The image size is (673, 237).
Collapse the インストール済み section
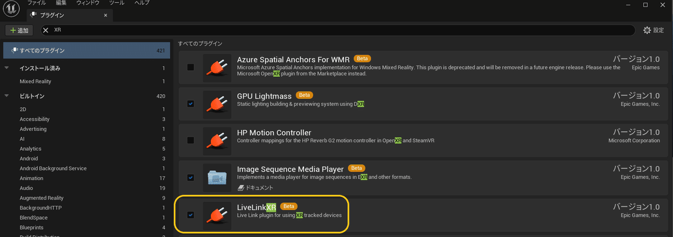pyautogui.click(x=7, y=68)
